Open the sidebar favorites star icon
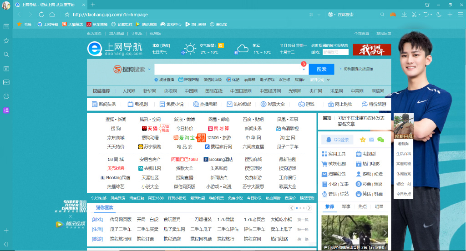This screenshot has width=466, height=251. 6,40
